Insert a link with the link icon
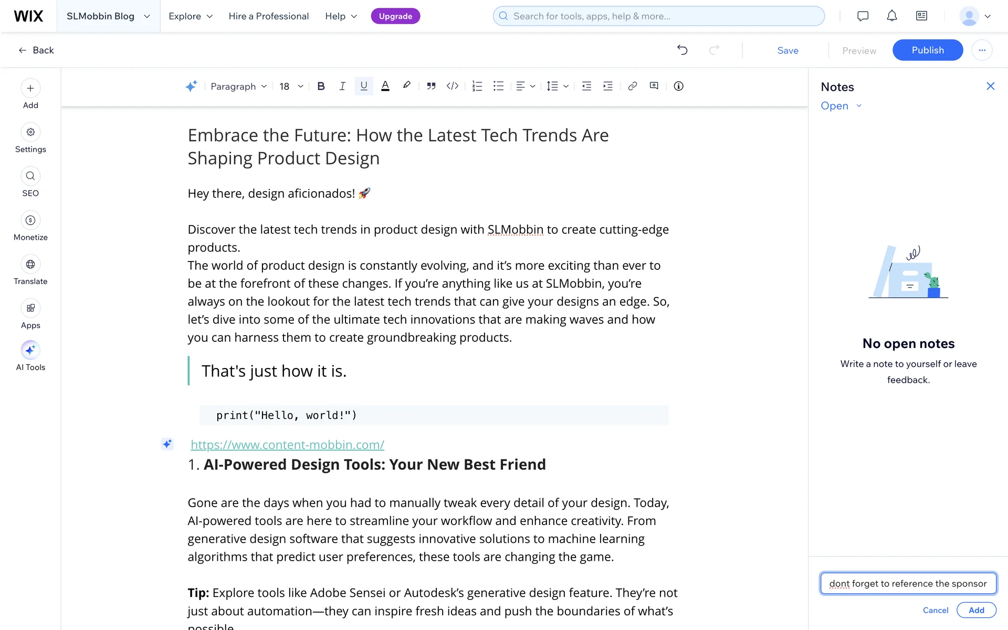Viewport: 1008px width, 630px height. [x=632, y=86]
